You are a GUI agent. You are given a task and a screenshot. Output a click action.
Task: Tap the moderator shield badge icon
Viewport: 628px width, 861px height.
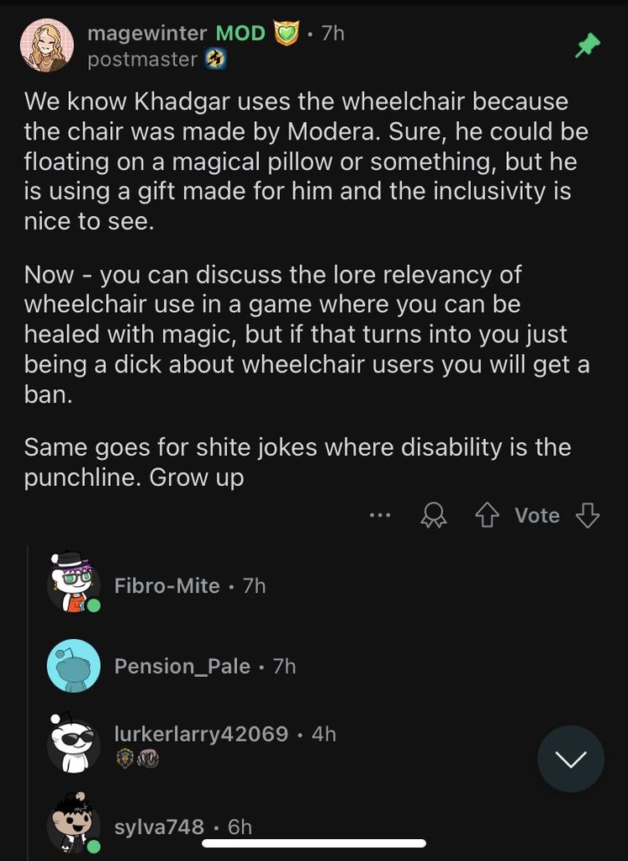(287, 34)
